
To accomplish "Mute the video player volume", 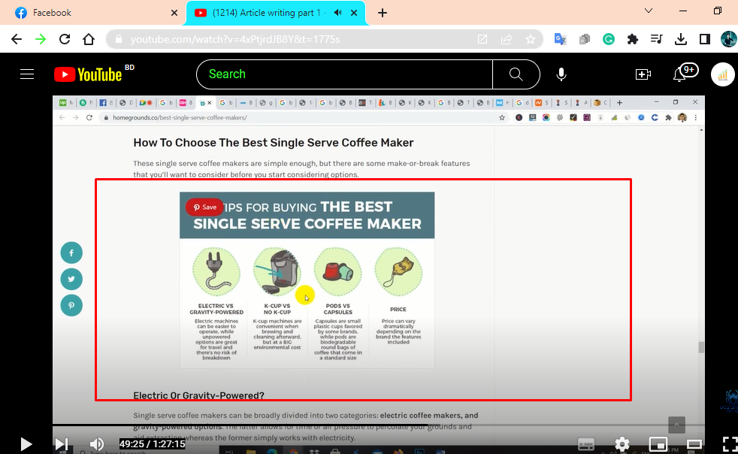I will tap(96, 444).
